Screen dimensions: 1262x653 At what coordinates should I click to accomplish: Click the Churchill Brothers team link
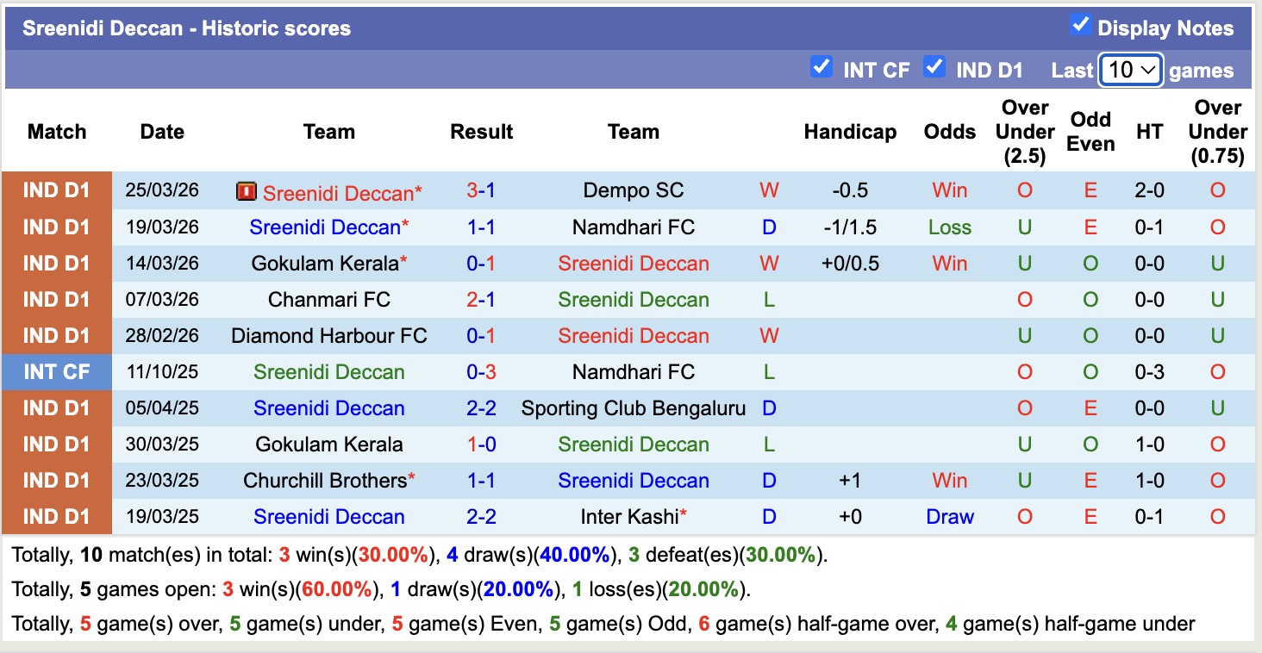pos(324,481)
